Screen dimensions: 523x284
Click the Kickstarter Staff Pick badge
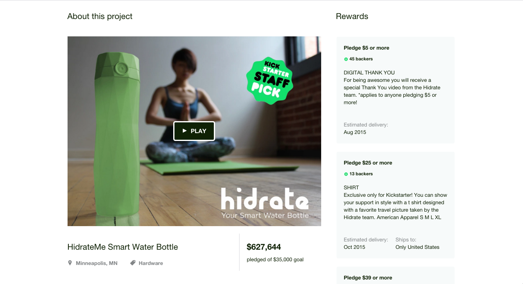click(x=269, y=81)
